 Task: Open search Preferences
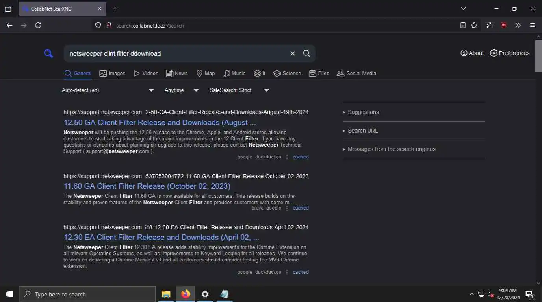tap(510, 53)
